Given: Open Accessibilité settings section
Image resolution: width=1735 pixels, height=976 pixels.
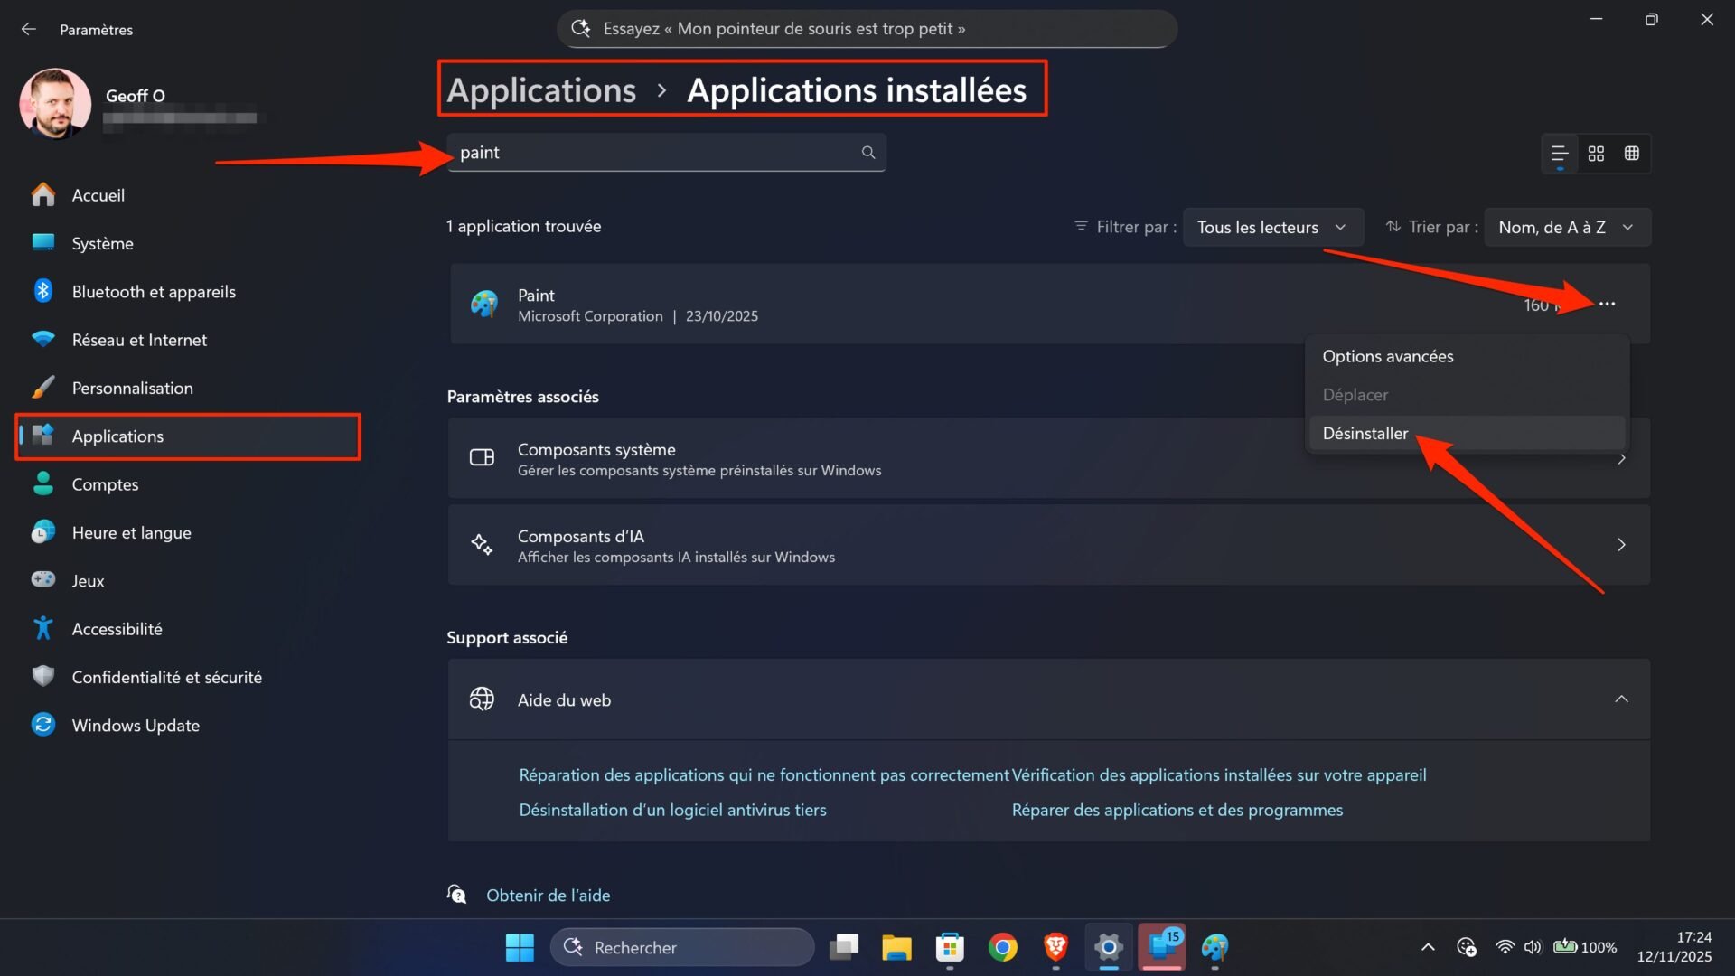Looking at the screenshot, I should 117,628.
